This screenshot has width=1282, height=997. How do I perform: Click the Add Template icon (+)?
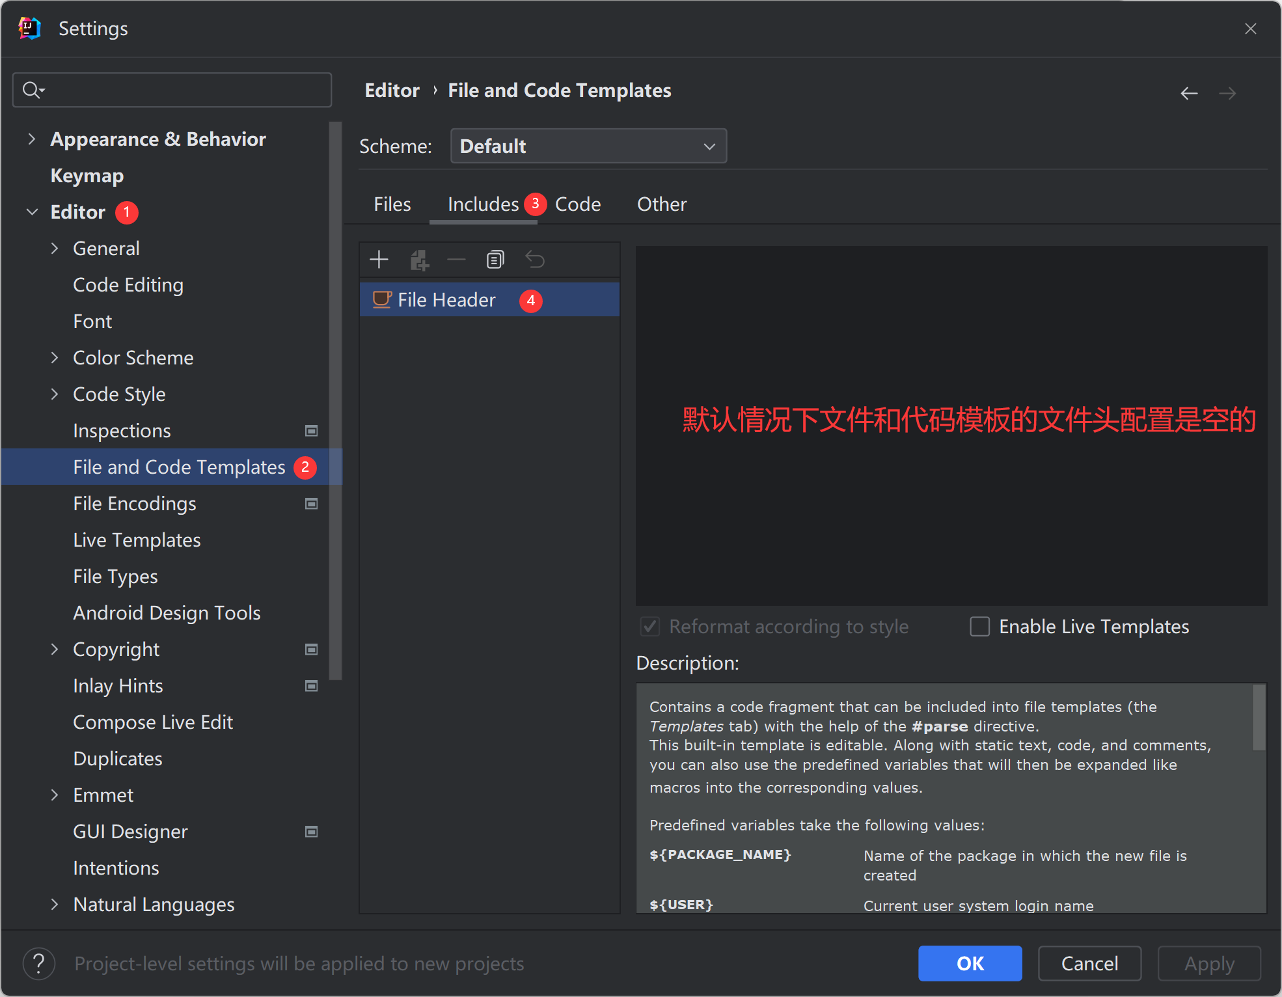380,259
